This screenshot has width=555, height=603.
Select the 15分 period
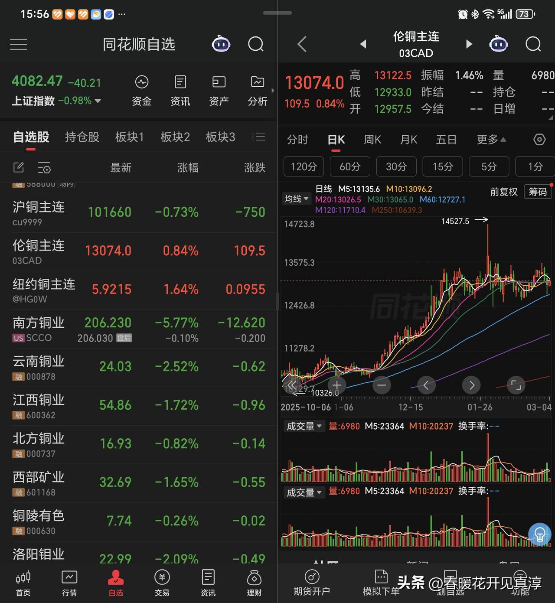pyautogui.click(x=443, y=166)
